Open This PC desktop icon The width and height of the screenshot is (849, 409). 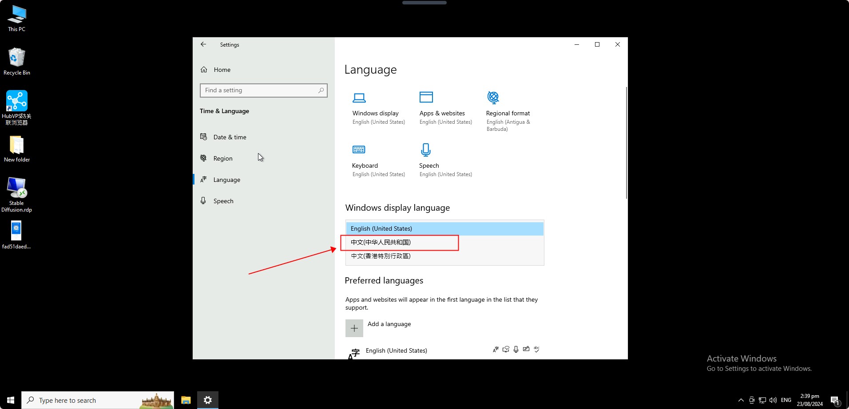coord(17,19)
